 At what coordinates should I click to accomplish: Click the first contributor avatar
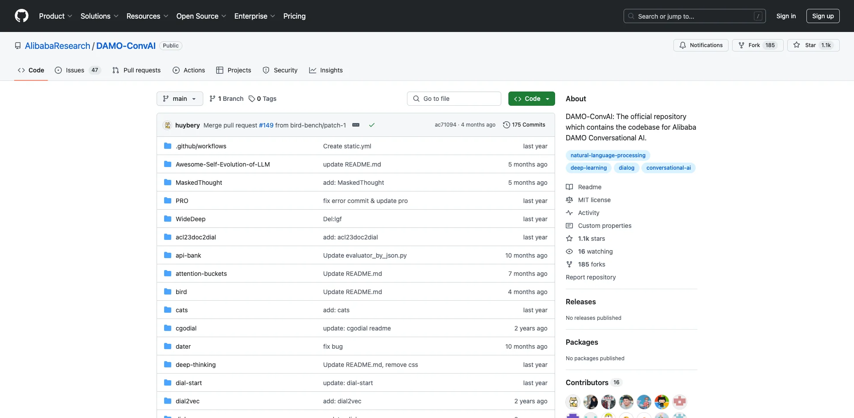point(573,402)
